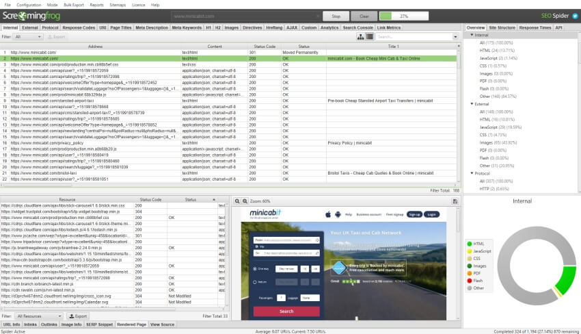Click the Android app icon on minicabit page
Screen dimensions: 581x334
[338, 214]
